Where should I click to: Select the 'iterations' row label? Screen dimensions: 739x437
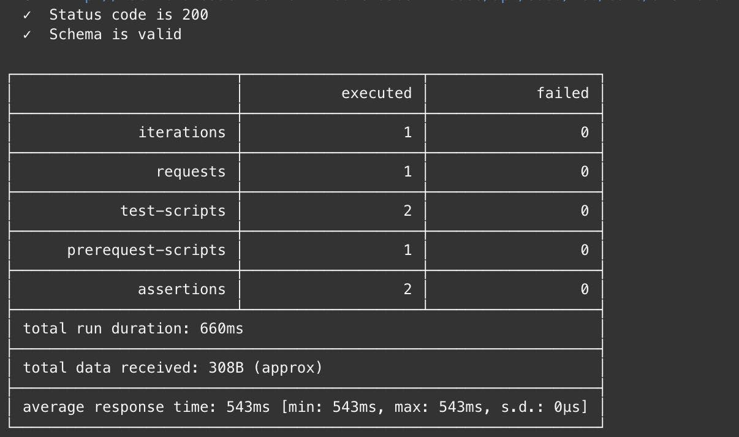click(x=181, y=132)
